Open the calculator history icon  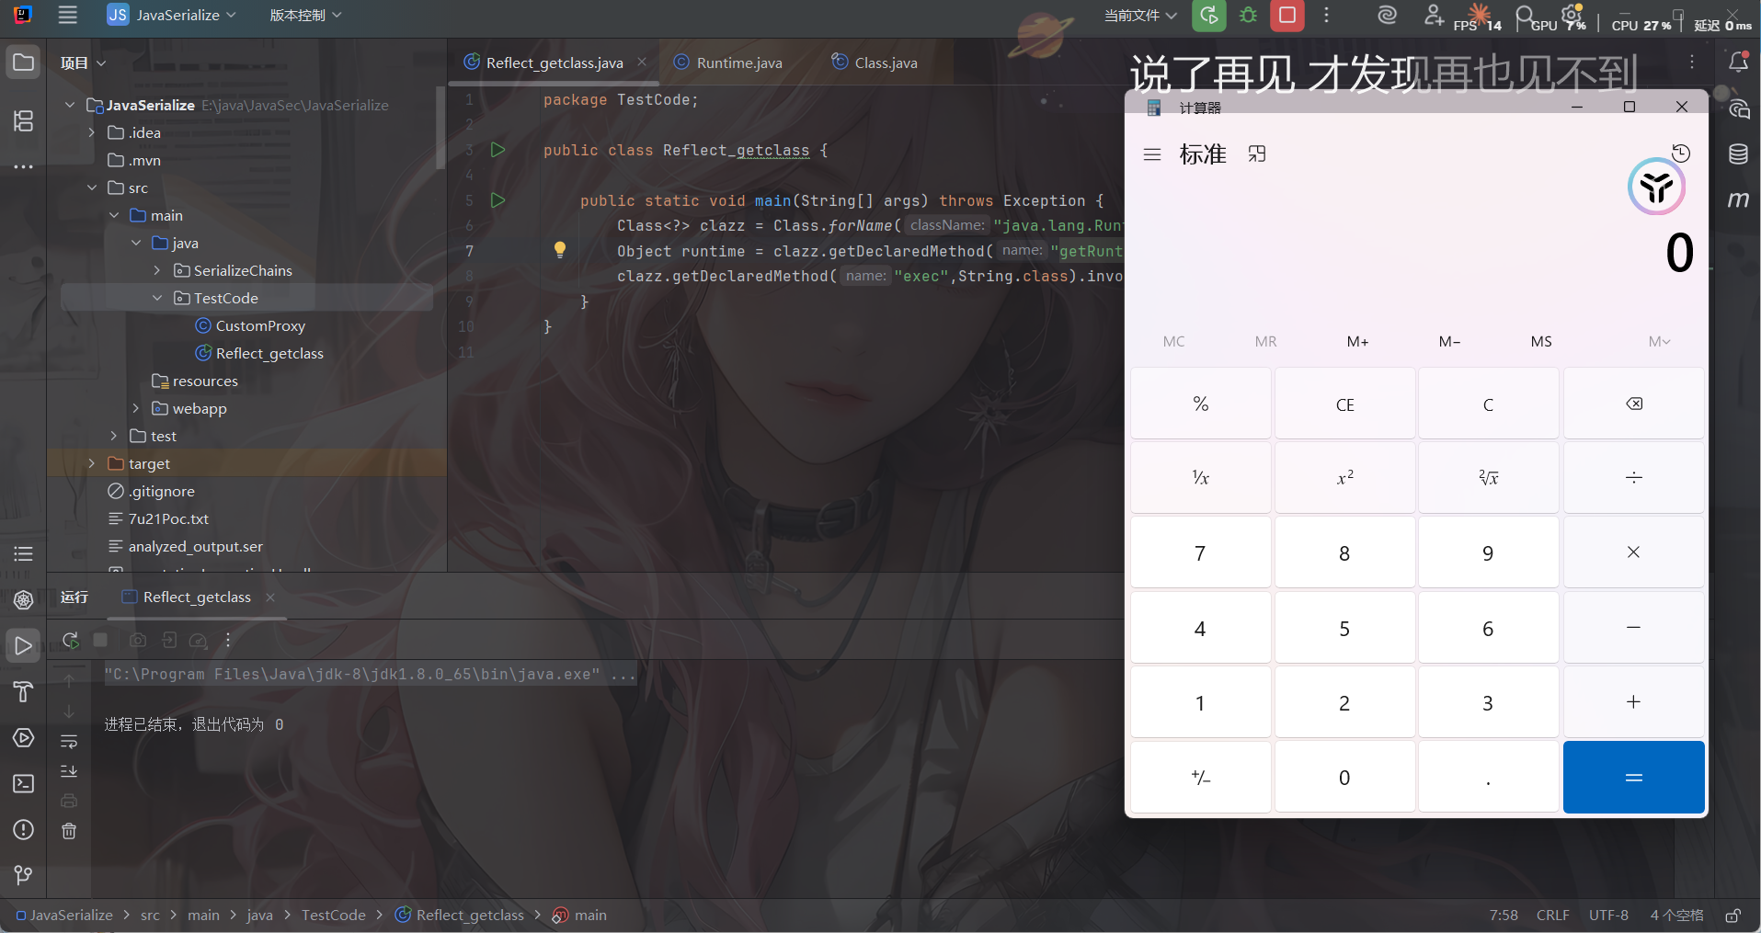coord(1681,154)
